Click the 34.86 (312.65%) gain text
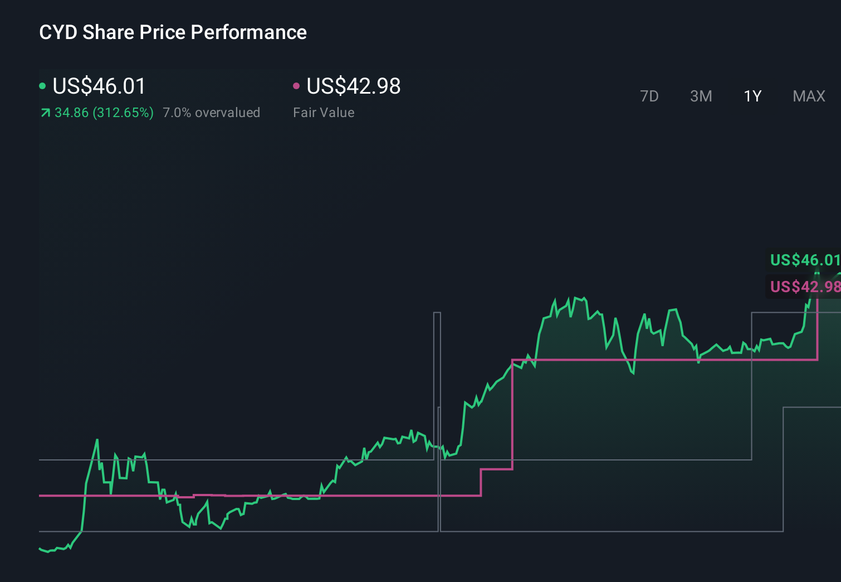Viewport: 841px width, 582px height. click(x=103, y=112)
